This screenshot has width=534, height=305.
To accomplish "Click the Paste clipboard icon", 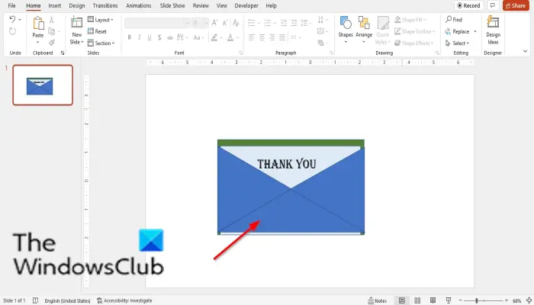I will 38,23.
